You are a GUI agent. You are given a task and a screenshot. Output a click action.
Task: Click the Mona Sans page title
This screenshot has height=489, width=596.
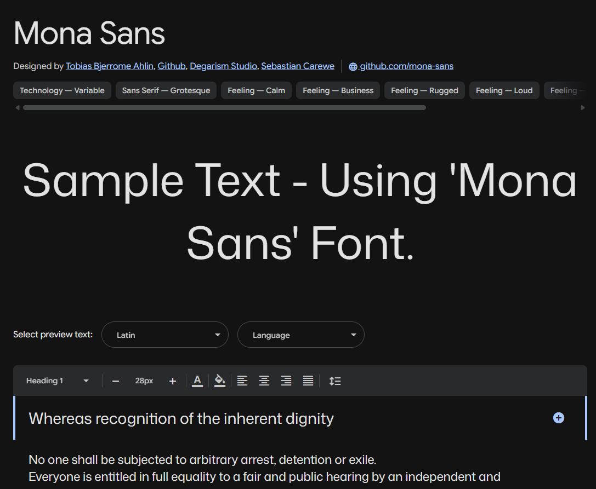(89, 33)
